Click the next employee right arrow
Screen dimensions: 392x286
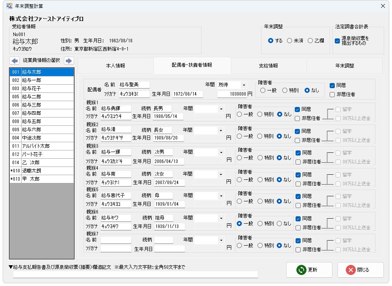tap(69, 61)
